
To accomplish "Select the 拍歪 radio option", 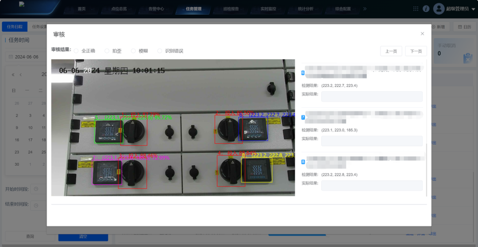I will [x=107, y=51].
